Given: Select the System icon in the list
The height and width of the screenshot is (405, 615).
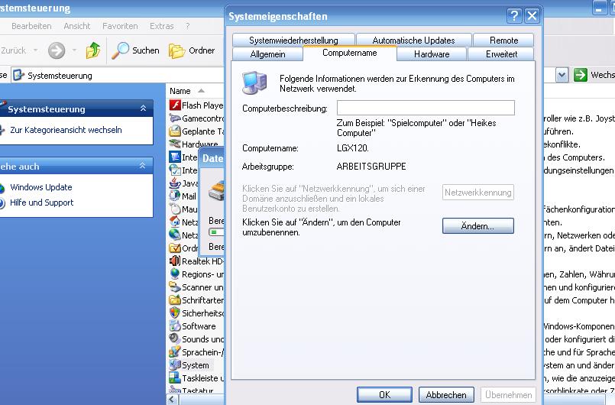Looking at the screenshot, I should point(175,364).
